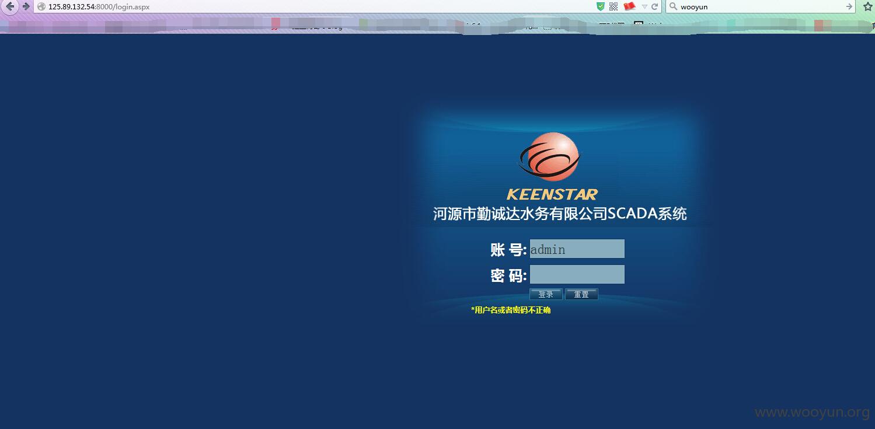Click the 账号 username field with admin

(577, 249)
